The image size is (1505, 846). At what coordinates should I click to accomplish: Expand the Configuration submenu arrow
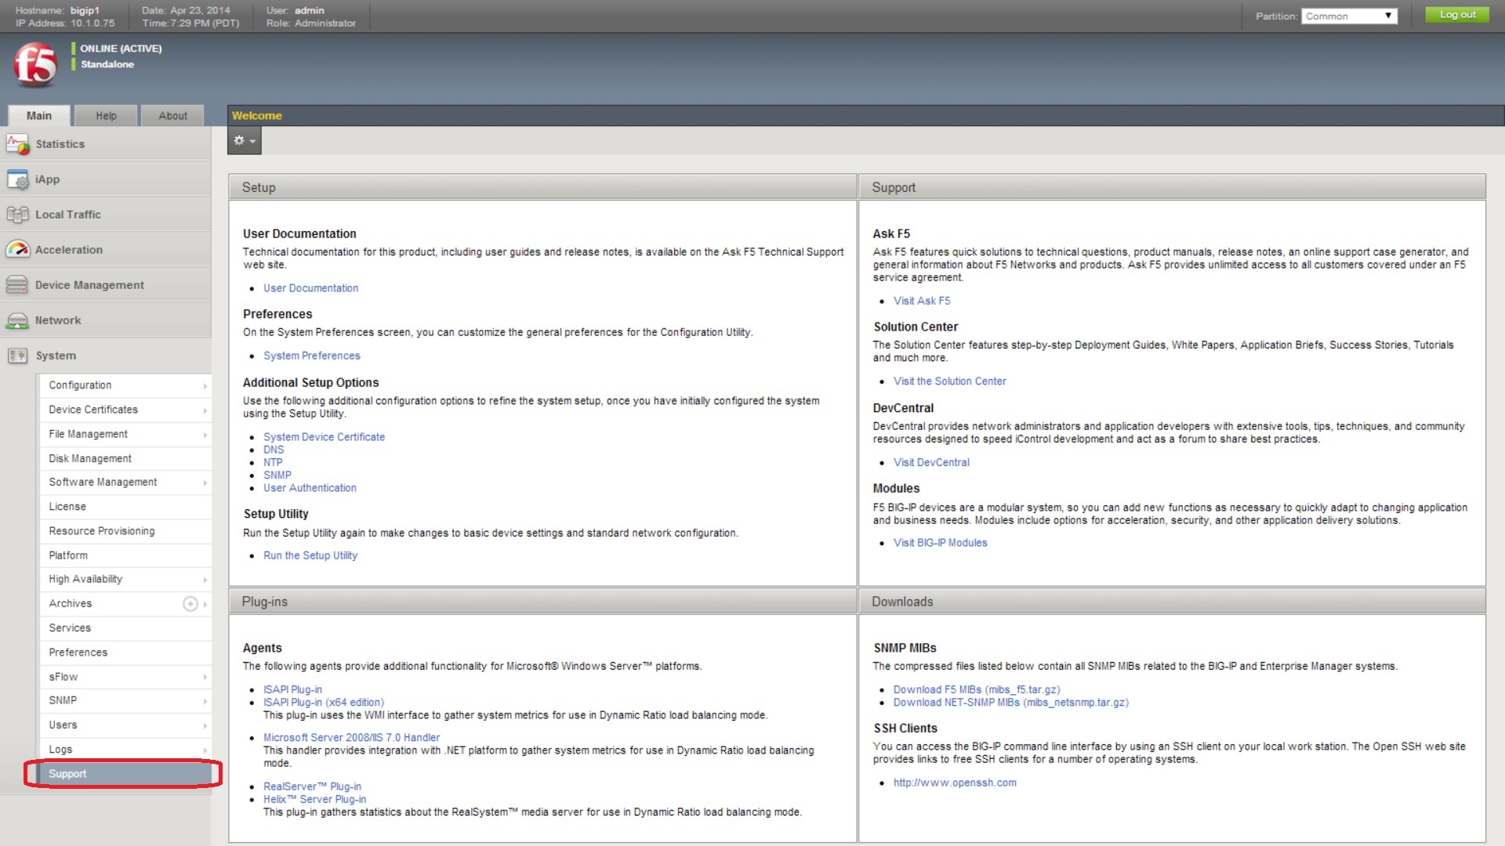point(205,386)
